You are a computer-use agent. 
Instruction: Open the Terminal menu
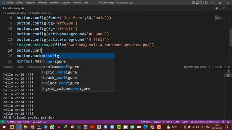[76, 3]
